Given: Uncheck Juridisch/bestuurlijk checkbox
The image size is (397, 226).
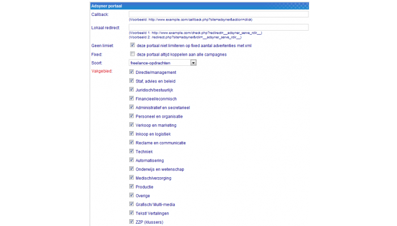Looking at the screenshot, I should (x=132, y=90).
